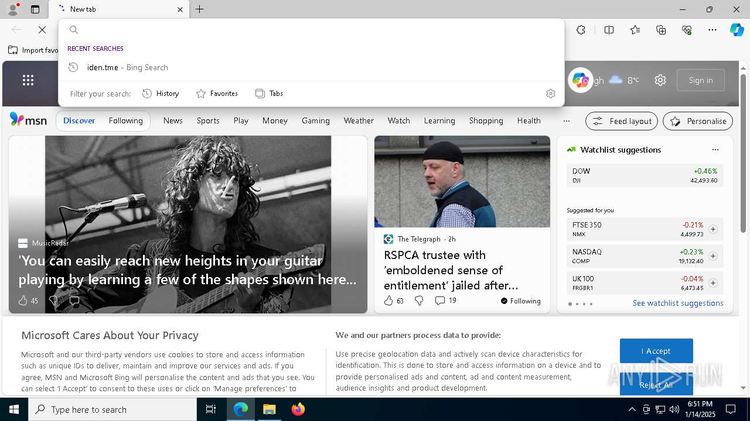
Task: Open Watchlist suggestions more options
Action: click(x=715, y=150)
